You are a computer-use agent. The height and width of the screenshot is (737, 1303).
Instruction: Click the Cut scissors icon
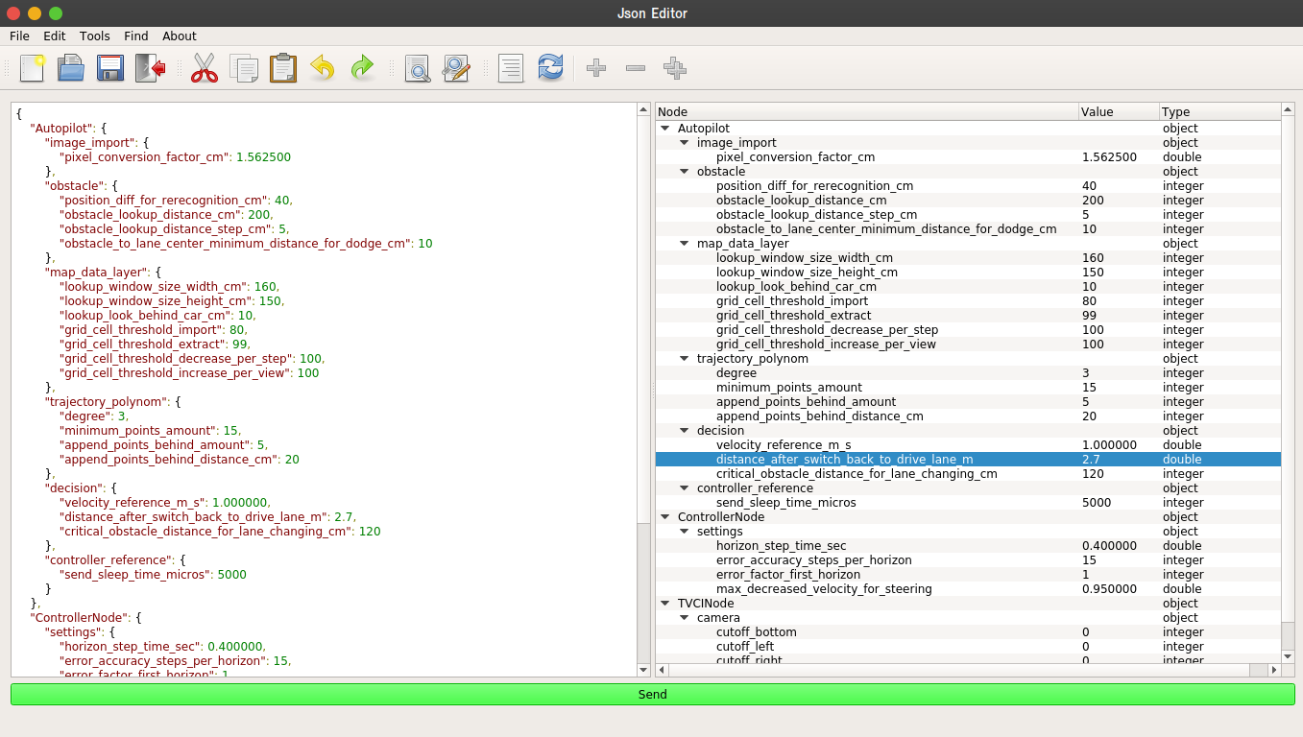205,68
